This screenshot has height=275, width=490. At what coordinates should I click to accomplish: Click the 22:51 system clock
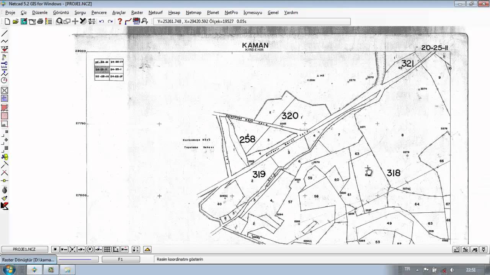[470, 270]
